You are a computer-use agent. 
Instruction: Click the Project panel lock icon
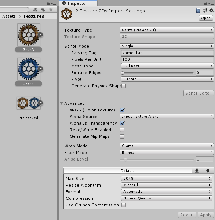coord(48,4)
